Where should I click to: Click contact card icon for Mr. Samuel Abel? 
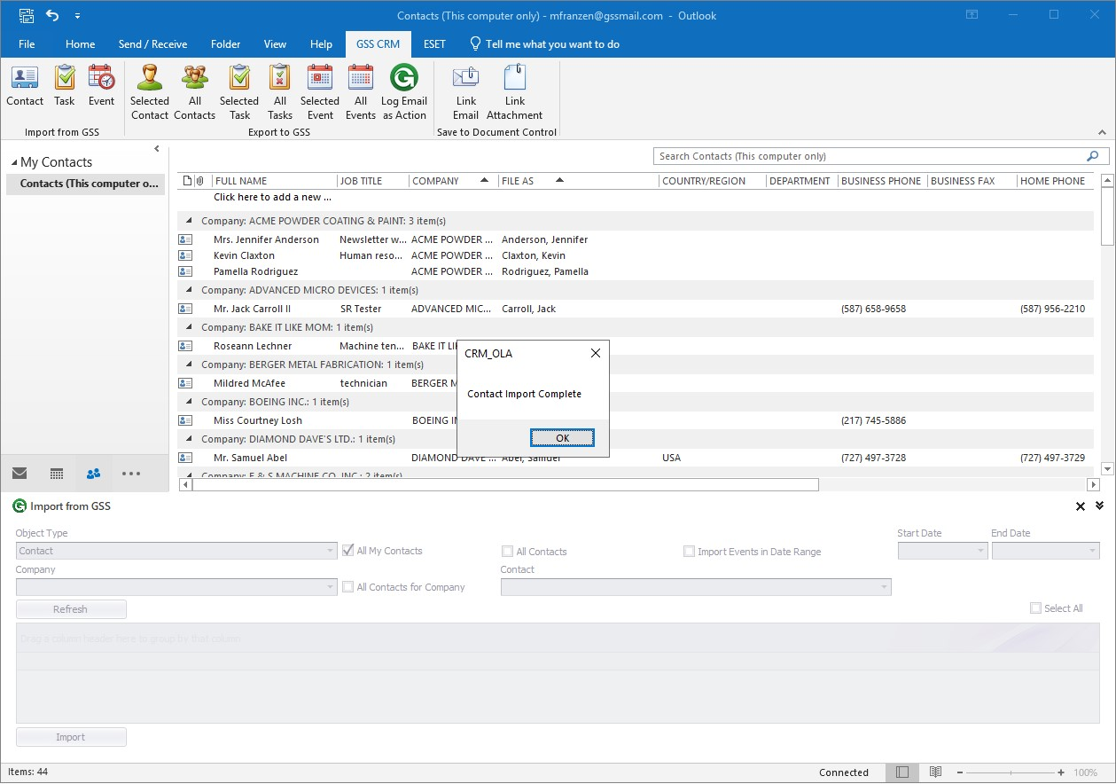pyautogui.click(x=185, y=458)
